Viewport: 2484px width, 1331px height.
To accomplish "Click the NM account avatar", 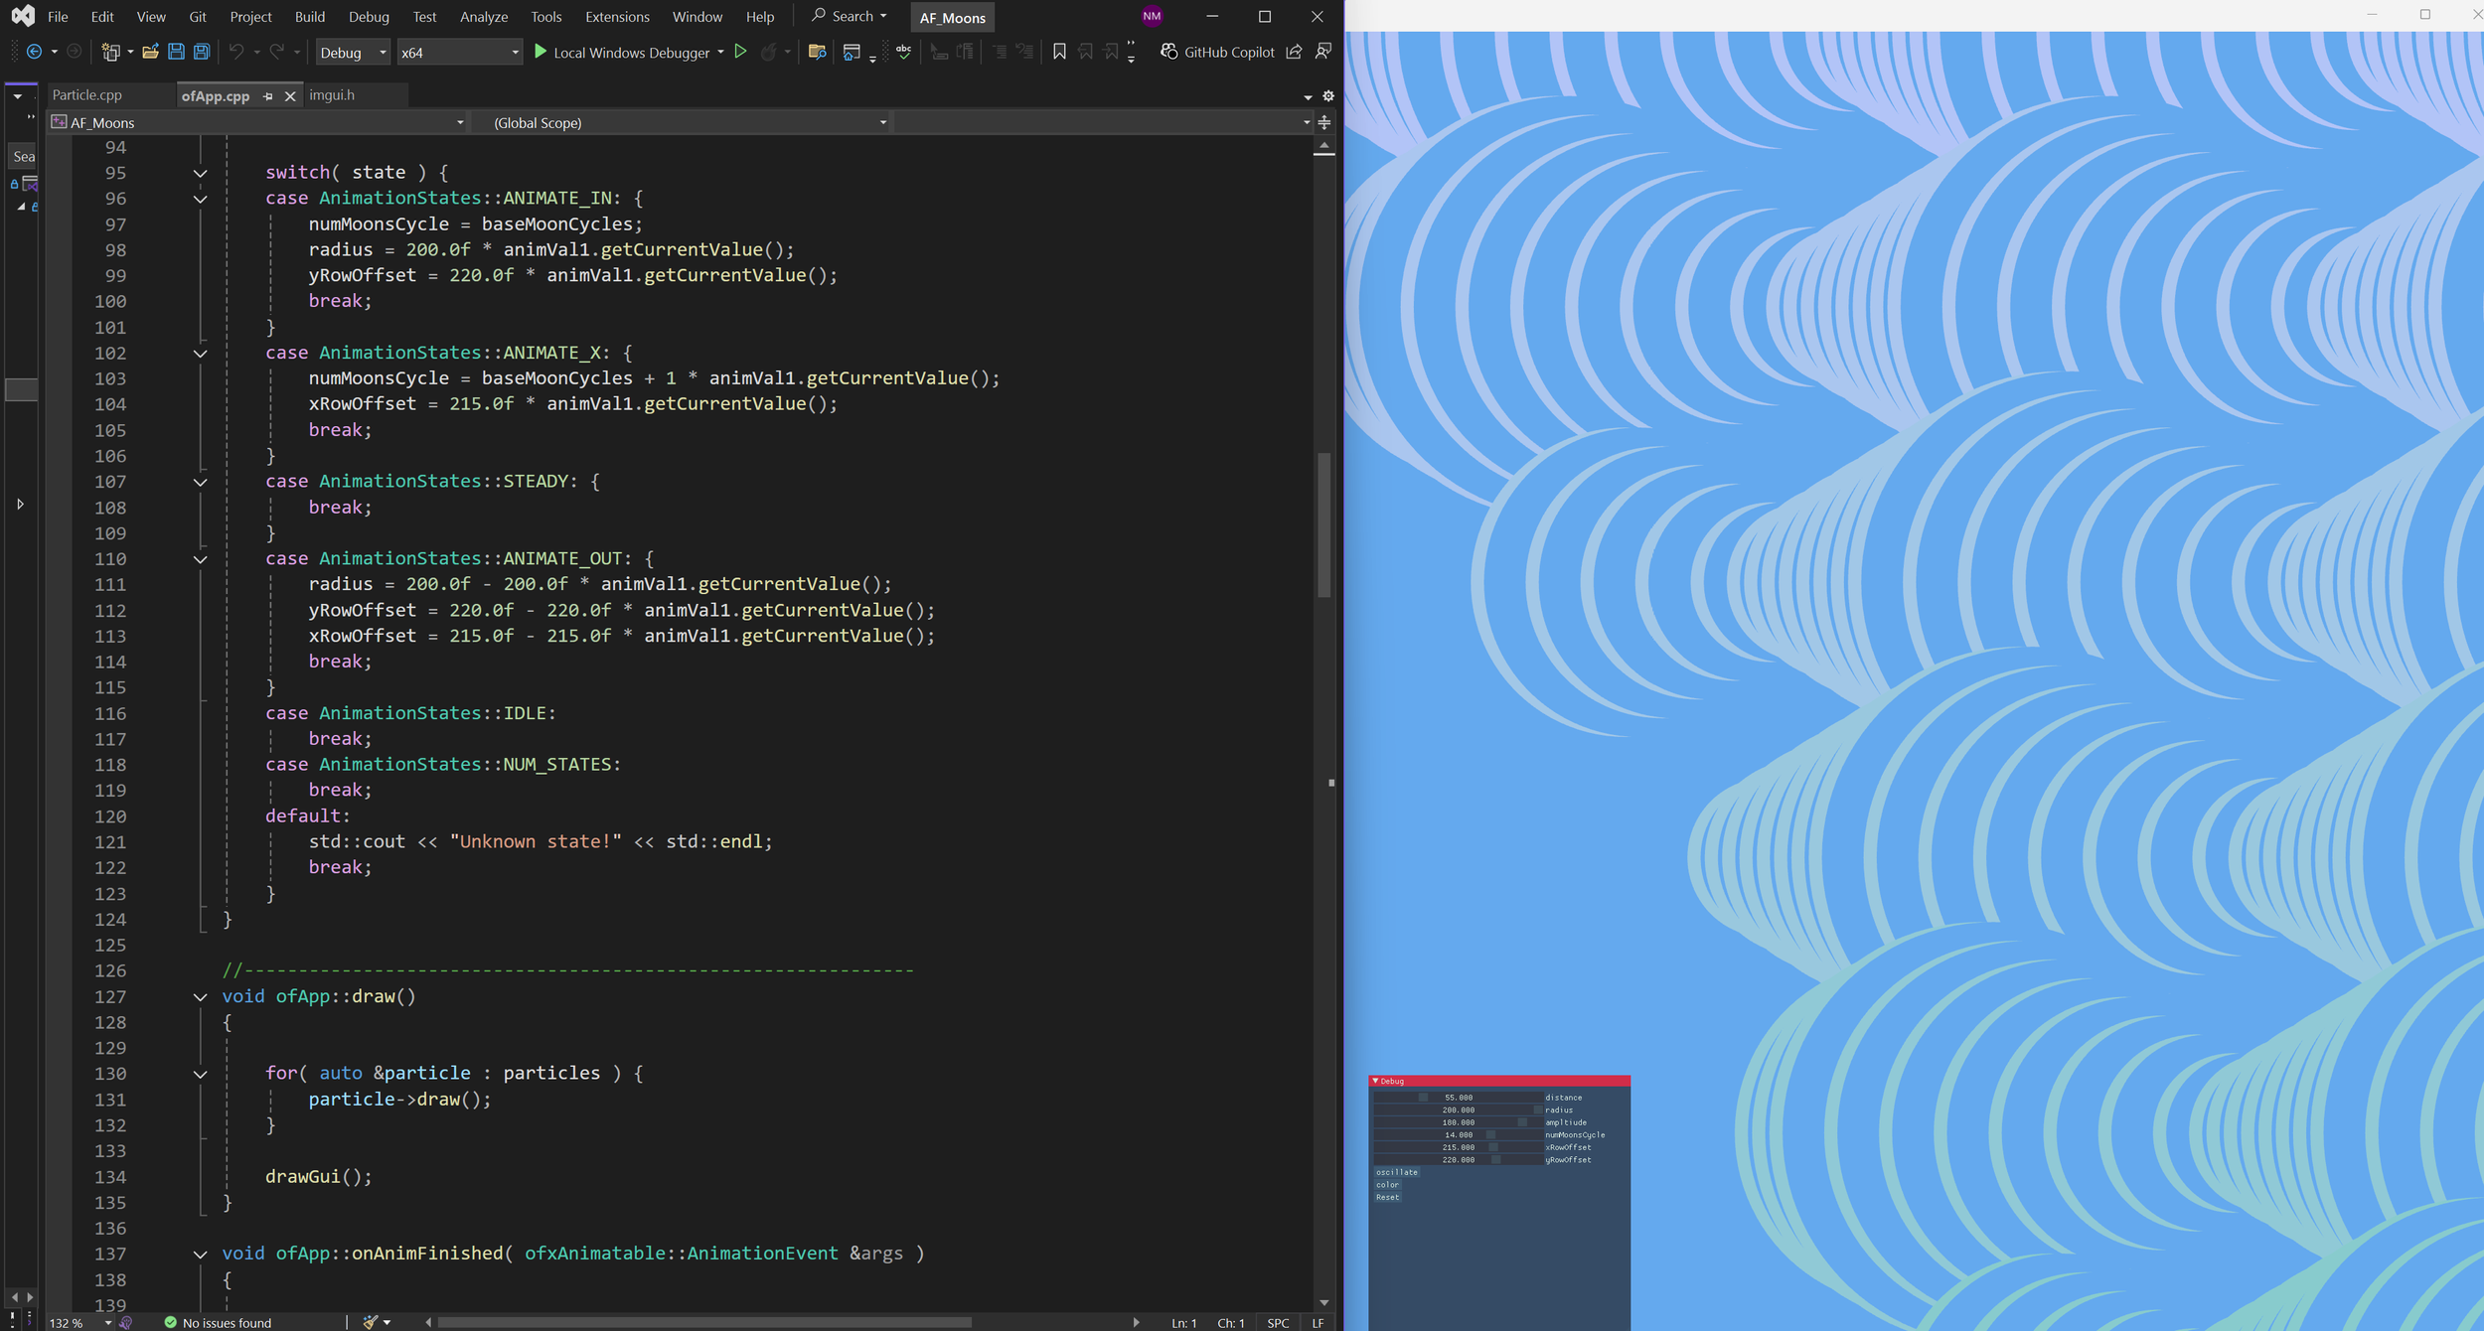I will tap(1152, 16).
